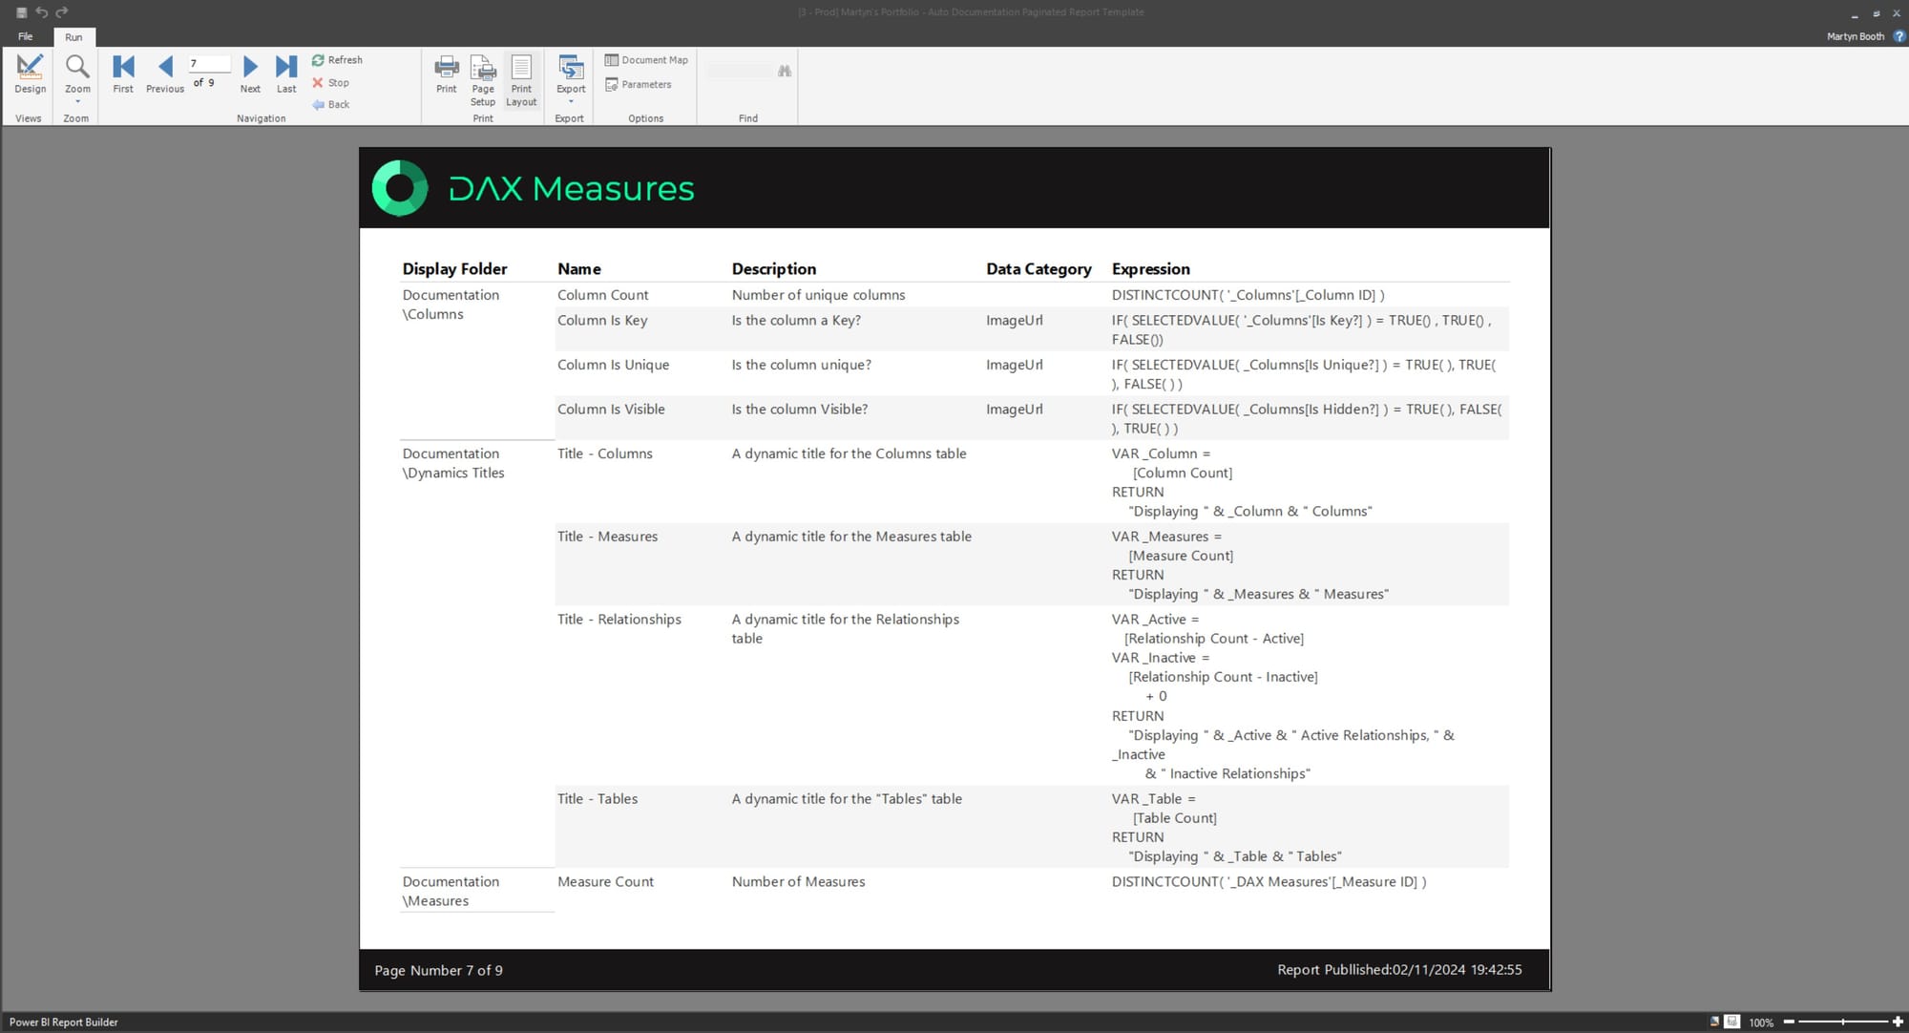Viewport: 1909px width, 1033px height.
Task: Click the Print icon
Action: (x=446, y=74)
